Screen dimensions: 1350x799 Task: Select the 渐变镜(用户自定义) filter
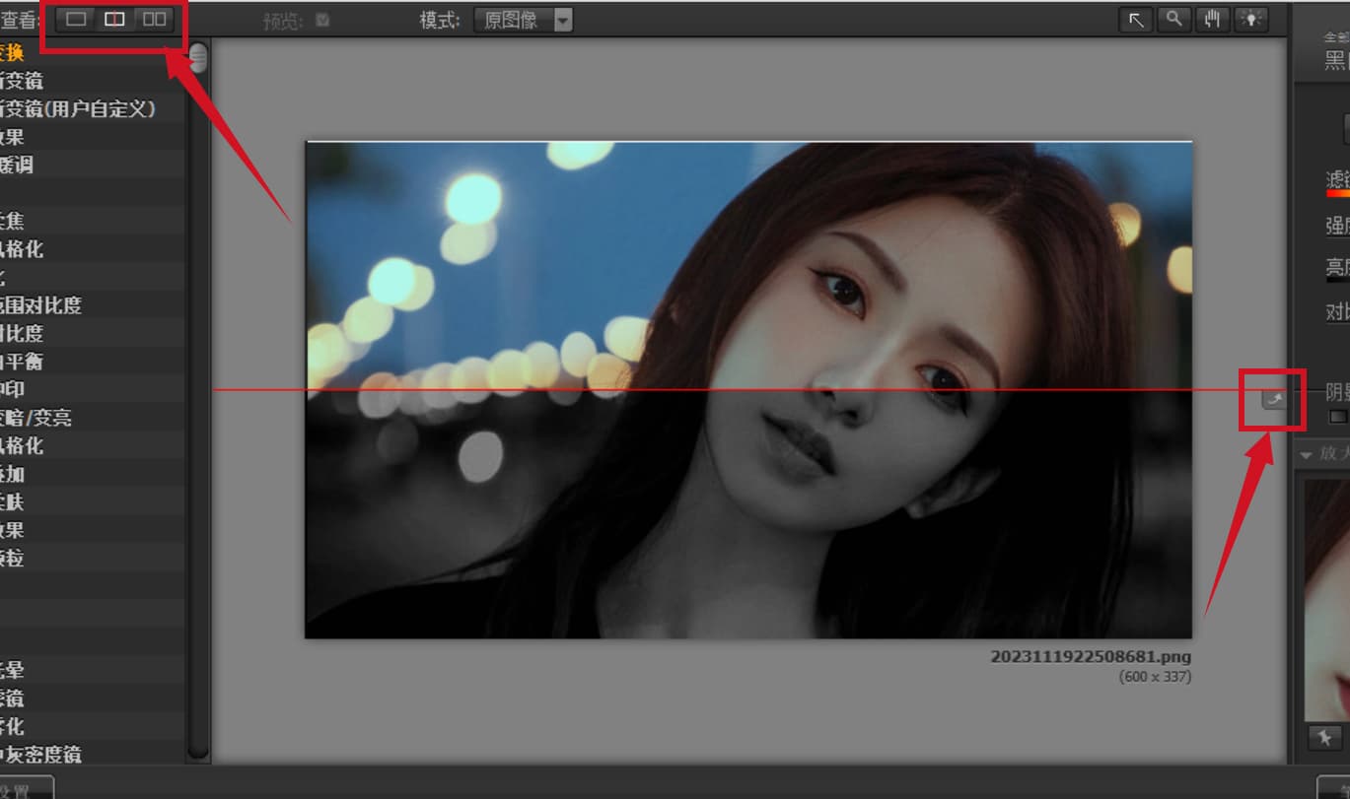coord(79,108)
